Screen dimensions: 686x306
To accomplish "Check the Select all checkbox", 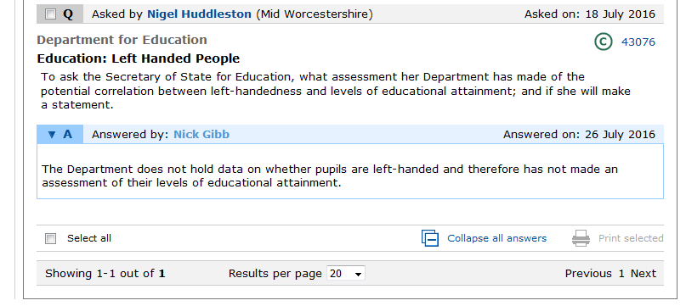I will (51, 238).
